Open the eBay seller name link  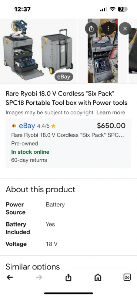(27, 125)
